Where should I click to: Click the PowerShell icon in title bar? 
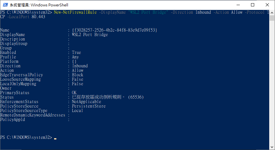pyautogui.click(x=5, y=5)
